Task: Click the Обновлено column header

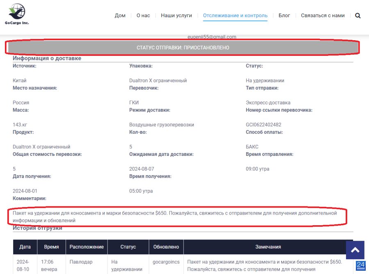Action: coord(166,247)
